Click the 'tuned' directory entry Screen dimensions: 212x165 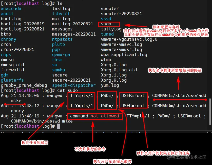pyautogui.click(x=107, y=34)
